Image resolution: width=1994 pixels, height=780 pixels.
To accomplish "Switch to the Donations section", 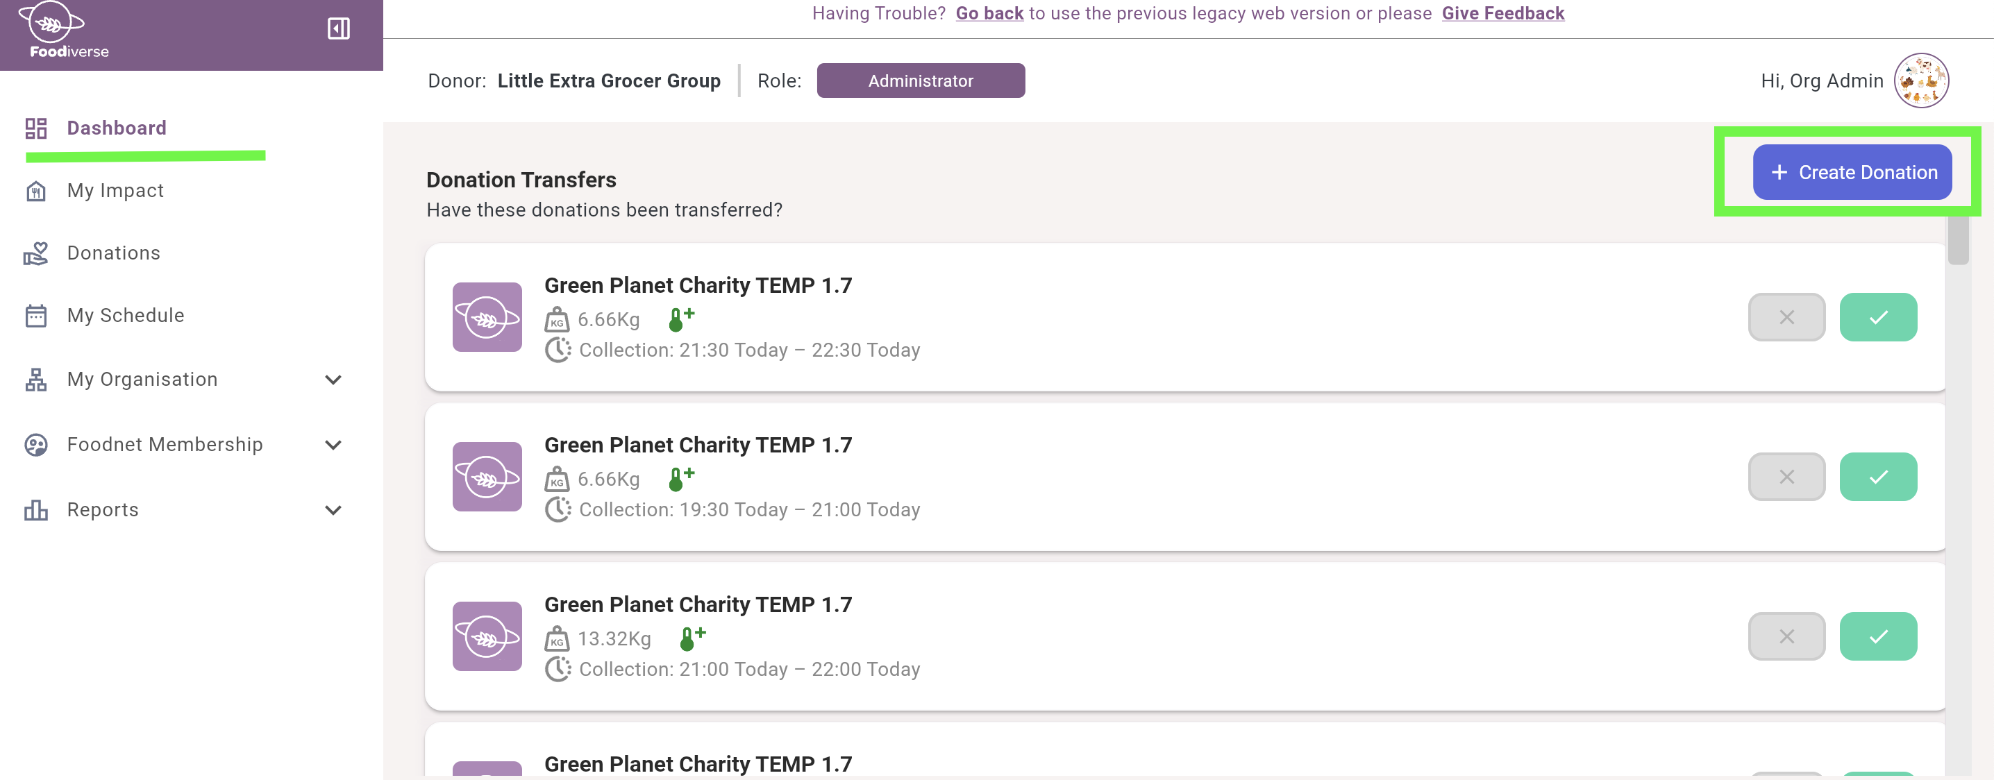I will 113,253.
